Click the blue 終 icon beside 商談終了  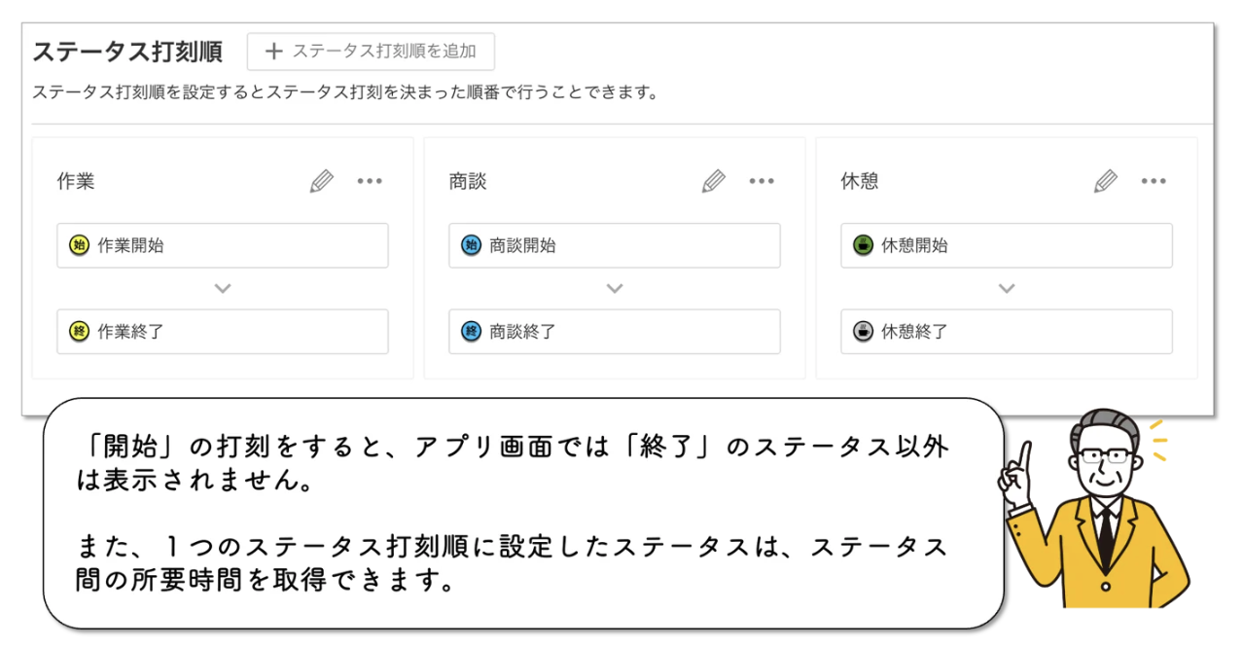tap(471, 332)
